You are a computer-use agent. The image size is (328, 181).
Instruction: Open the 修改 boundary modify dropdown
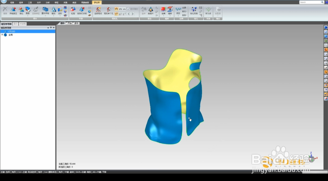pos(178,16)
